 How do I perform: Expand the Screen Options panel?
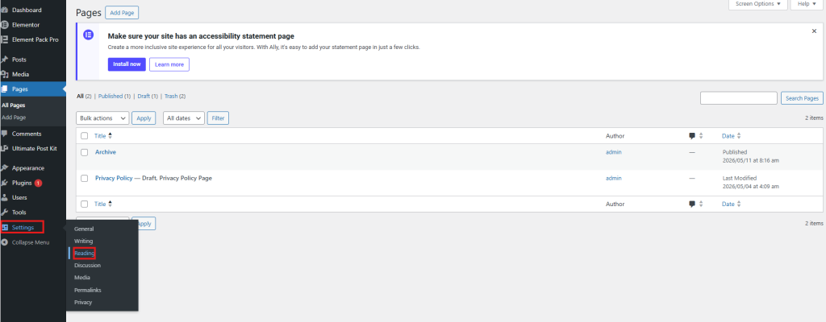758,4
